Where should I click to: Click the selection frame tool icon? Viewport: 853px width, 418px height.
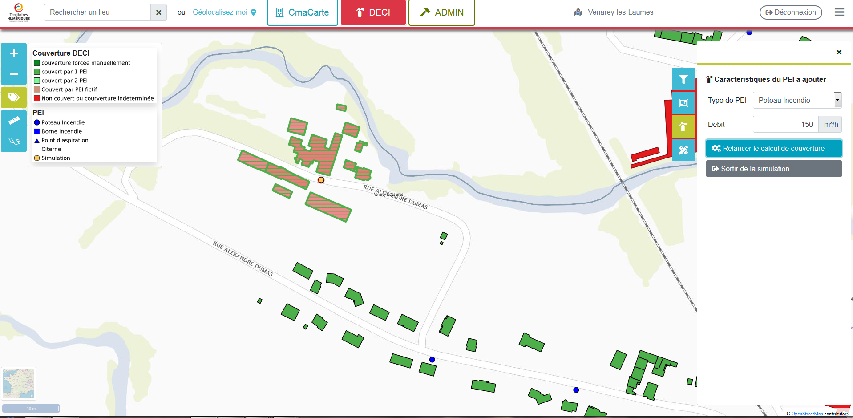coord(683,103)
